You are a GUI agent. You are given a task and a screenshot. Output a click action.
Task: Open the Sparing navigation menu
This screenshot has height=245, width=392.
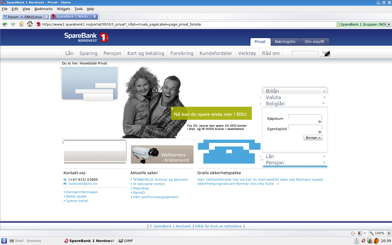click(x=88, y=53)
